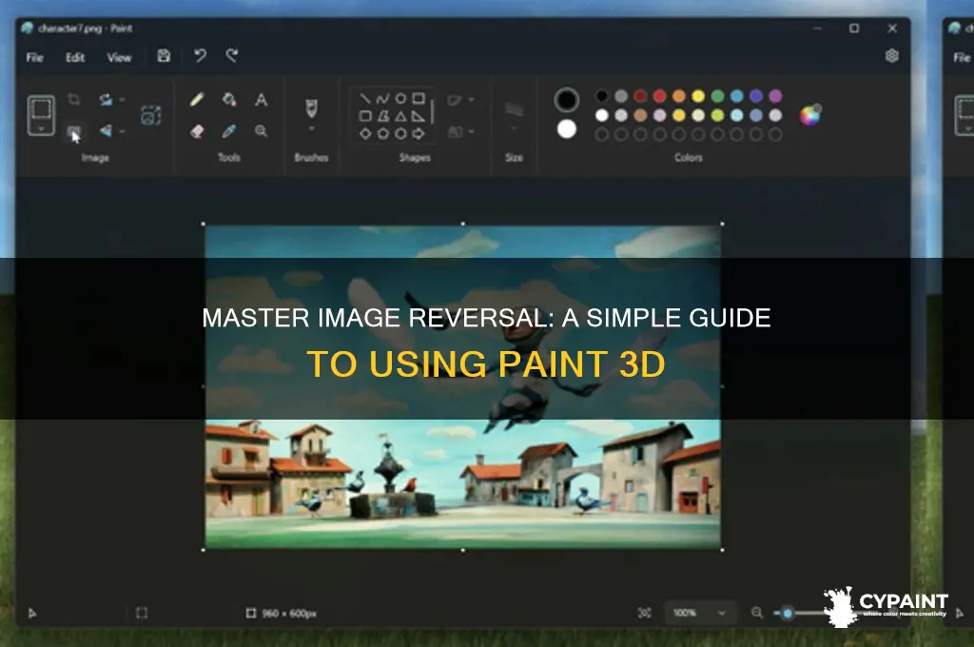Pick the orange color swatch
The height and width of the screenshot is (647, 974).
click(x=679, y=96)
